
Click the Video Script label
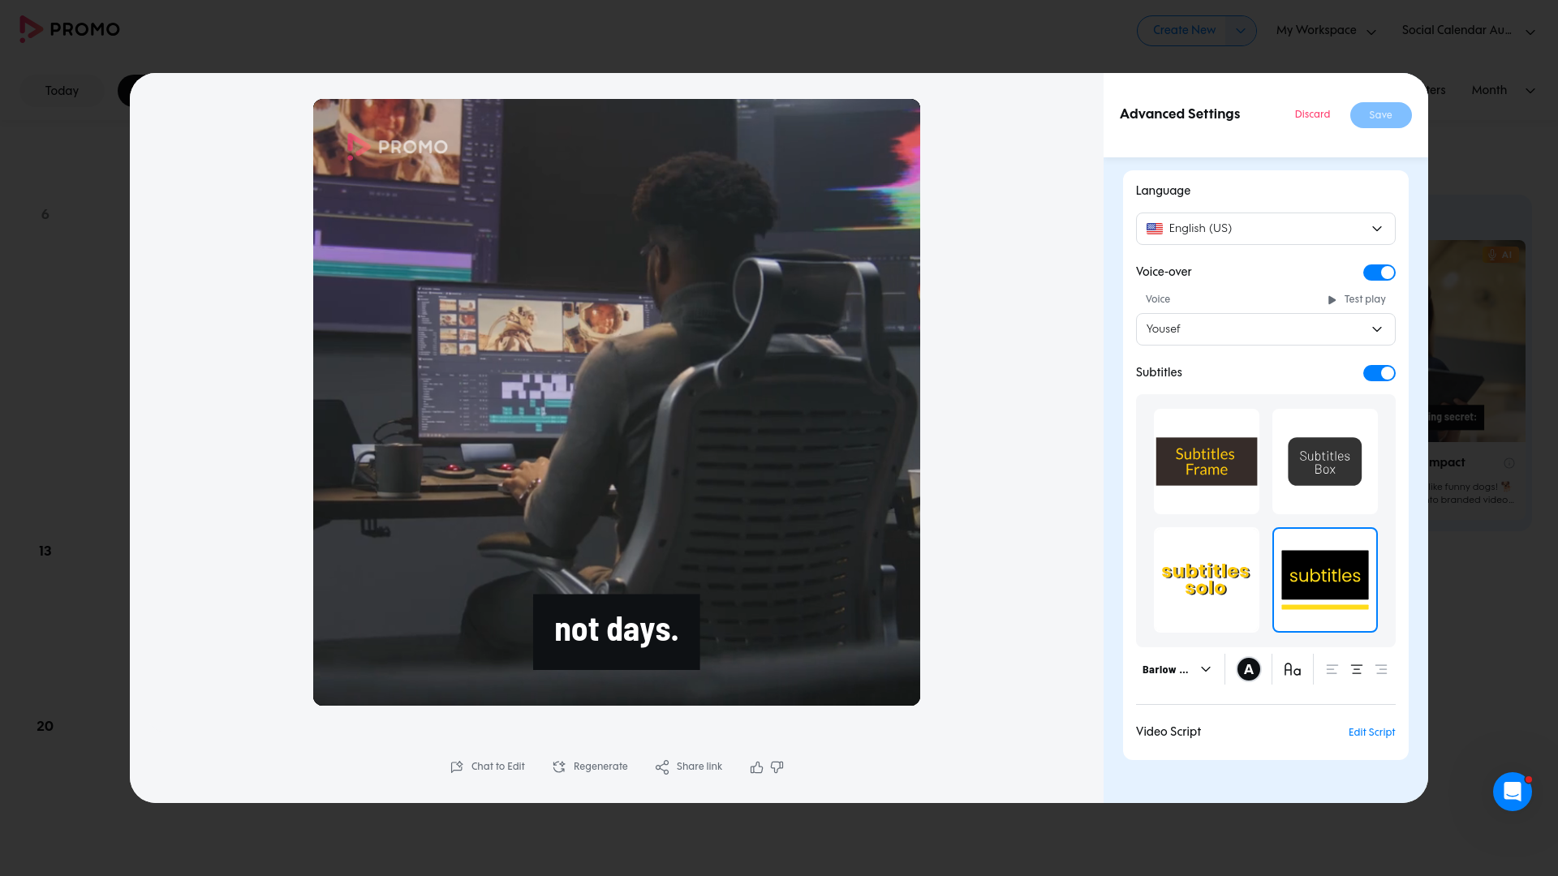point(1168,732)
